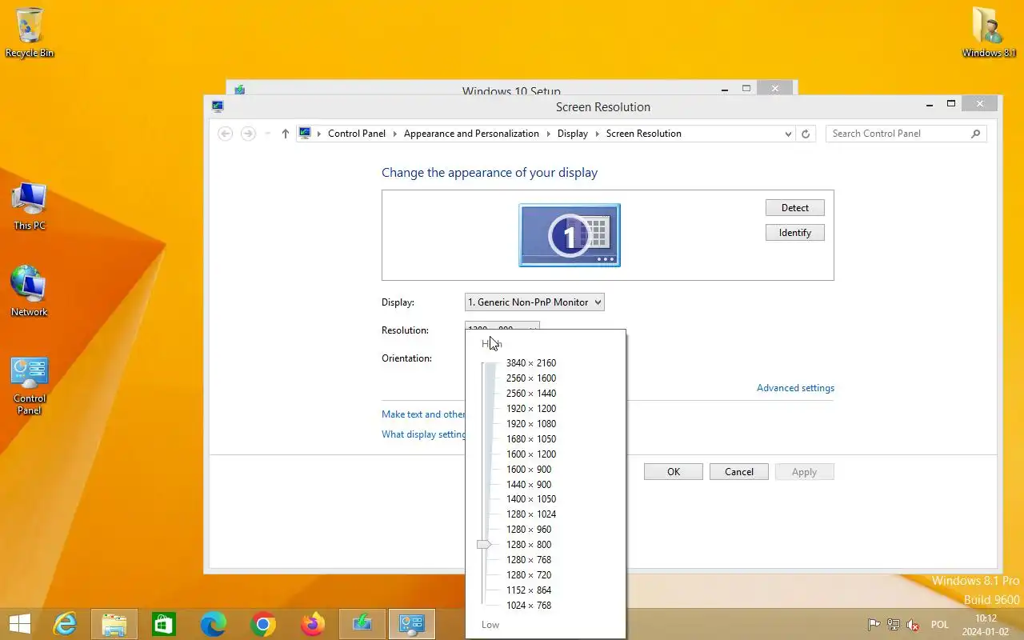Select 1600 × 1200 resolution
The width and height of the screenshot is (1024, 640).
point(531,454)
